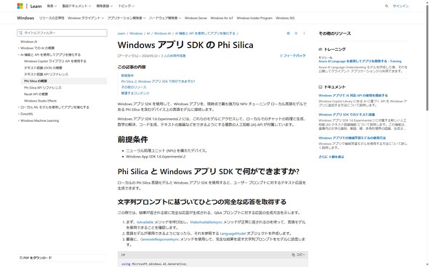Select Windows AI in the sidebar
Screen dimensions: 429x267
[x=29, y=42]
